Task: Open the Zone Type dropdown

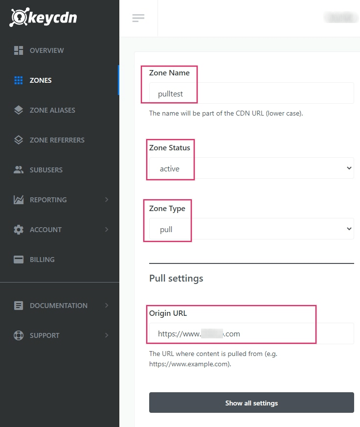Action: pos(251,228)
